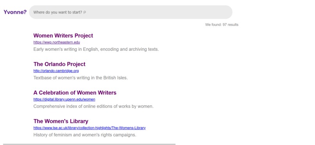Open the Women Writers Project result title

(x=63, y=36)
